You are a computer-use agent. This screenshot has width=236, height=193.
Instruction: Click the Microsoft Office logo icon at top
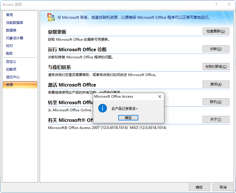click(51, 17)
